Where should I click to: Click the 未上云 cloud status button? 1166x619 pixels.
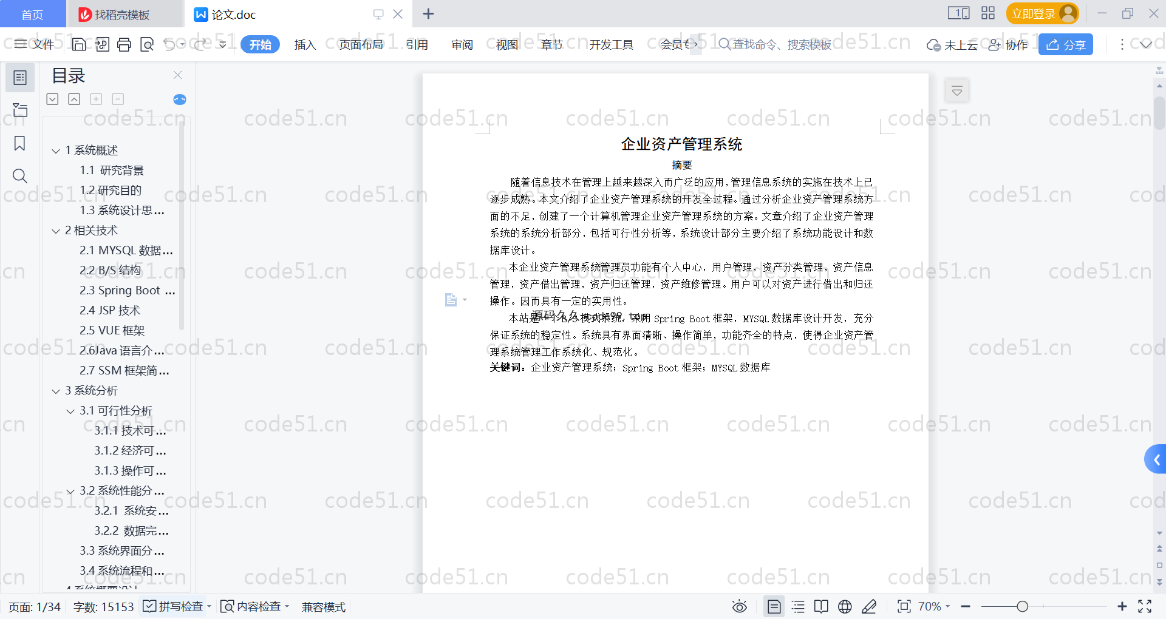(952, 44)
